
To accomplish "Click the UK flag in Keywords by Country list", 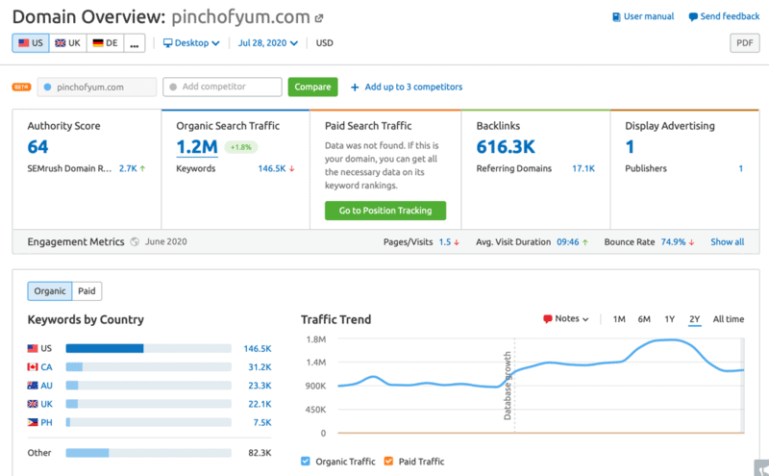I will tap(33, 404).
